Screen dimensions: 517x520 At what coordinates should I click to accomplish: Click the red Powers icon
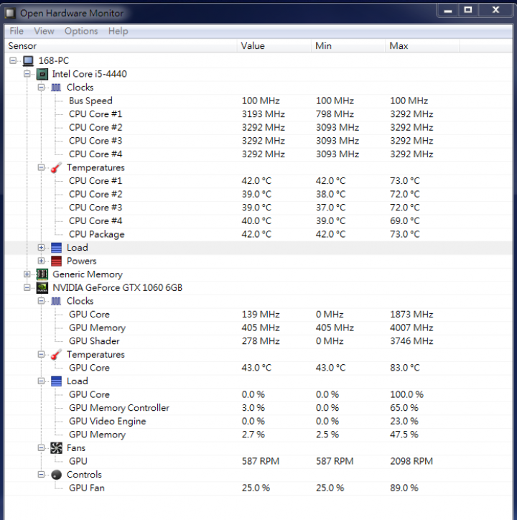click(56, 261)
